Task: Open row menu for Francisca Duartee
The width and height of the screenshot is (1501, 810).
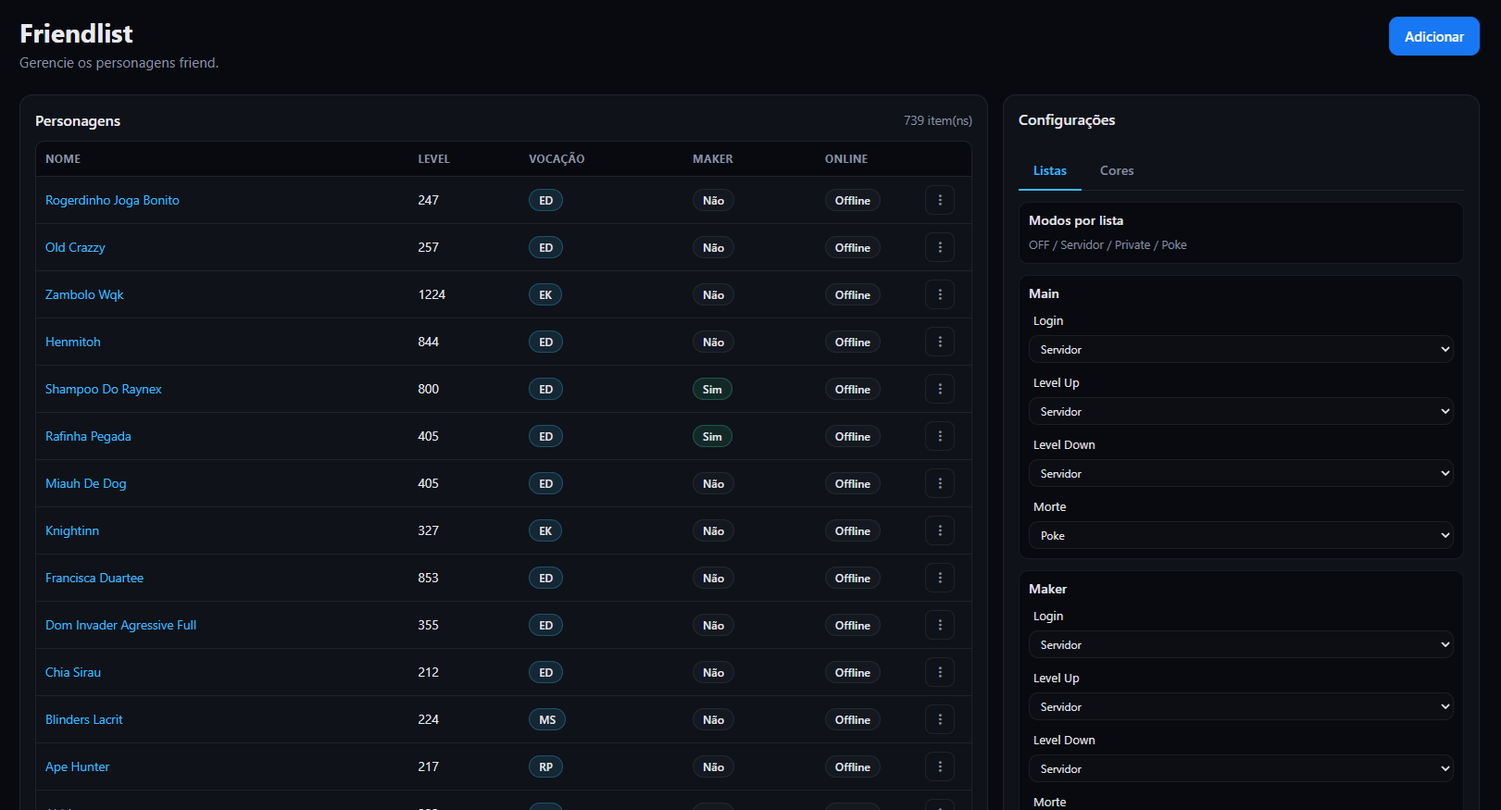Action: tap(940, 578)
